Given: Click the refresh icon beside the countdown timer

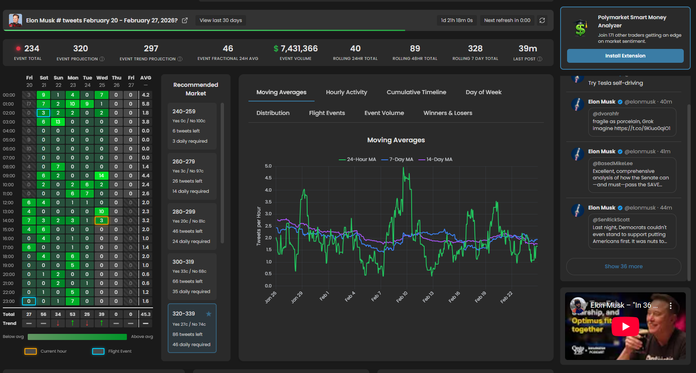Looking at the screenshot, I should 542,20.
